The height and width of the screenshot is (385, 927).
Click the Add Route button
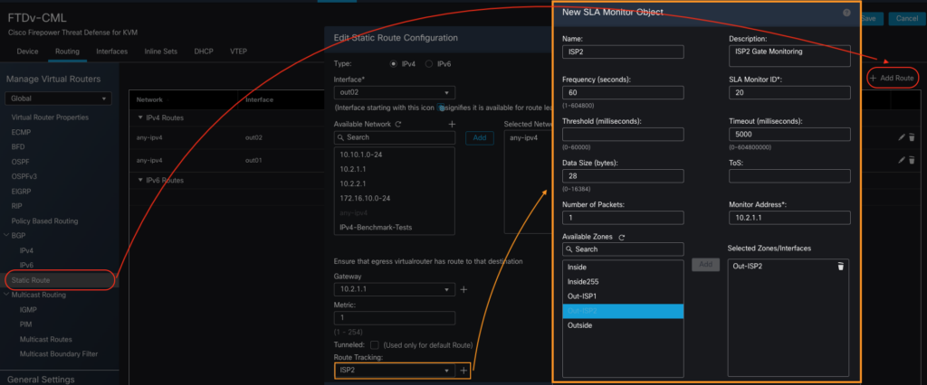point(893,78)
